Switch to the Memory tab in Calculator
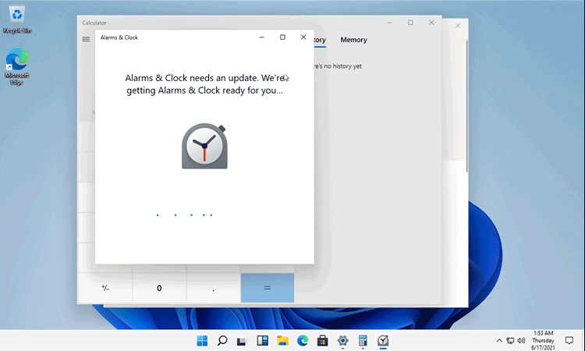This screenshot has height=351, width=585. [x=353, y=40]
